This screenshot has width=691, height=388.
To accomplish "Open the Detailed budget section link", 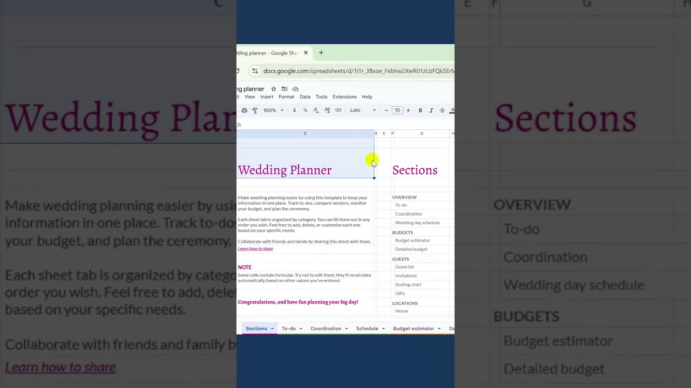I will pyautogui.click(x=411, y=249).
